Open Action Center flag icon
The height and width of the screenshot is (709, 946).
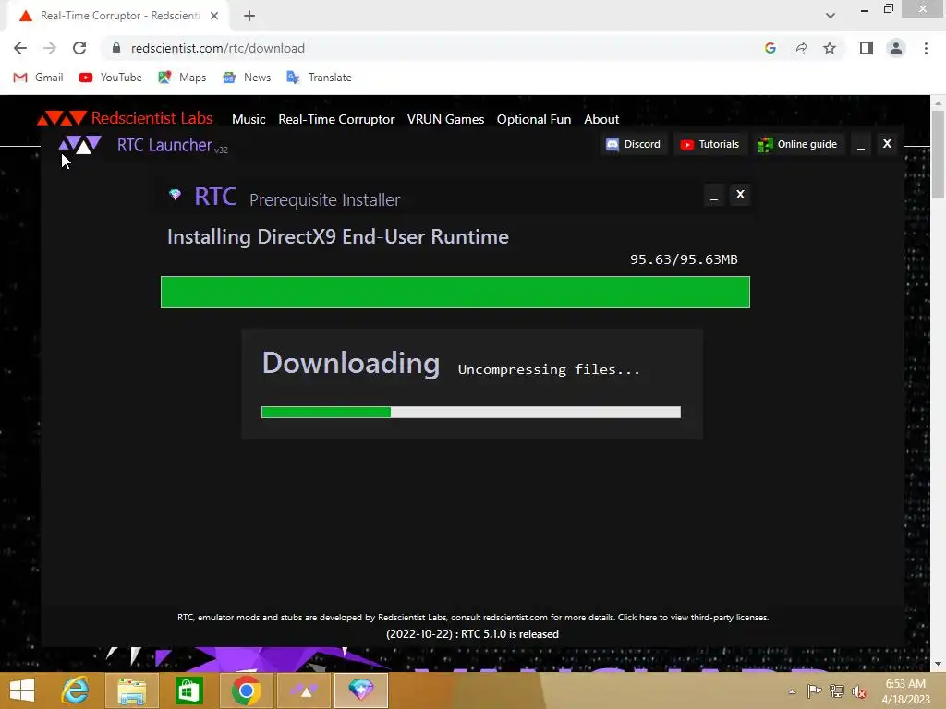814,691
